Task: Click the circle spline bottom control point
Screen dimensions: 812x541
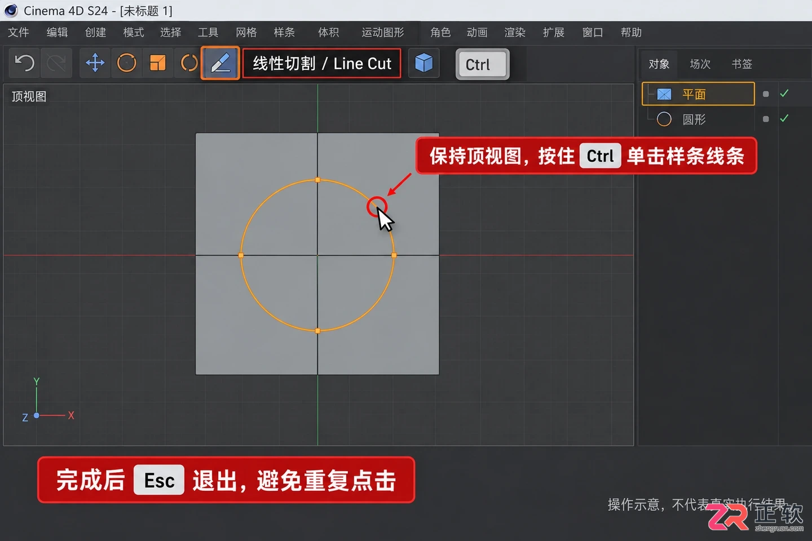Action: 317,331
